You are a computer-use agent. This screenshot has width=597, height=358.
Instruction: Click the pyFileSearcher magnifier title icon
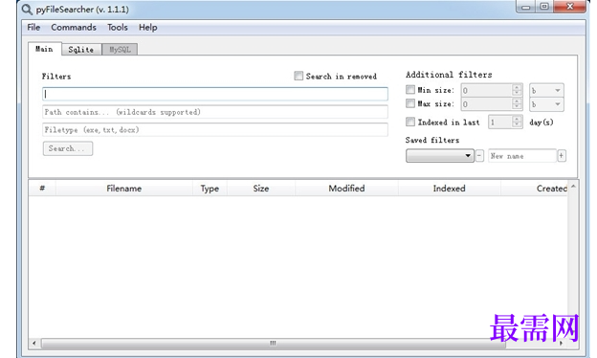point(27,10)
